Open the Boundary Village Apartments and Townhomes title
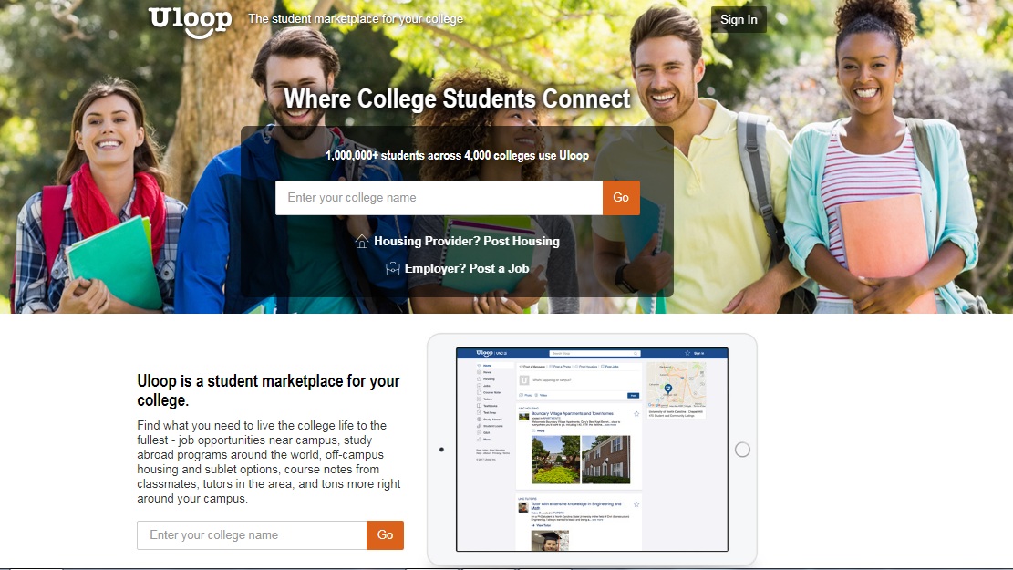 tap(573, 414)
